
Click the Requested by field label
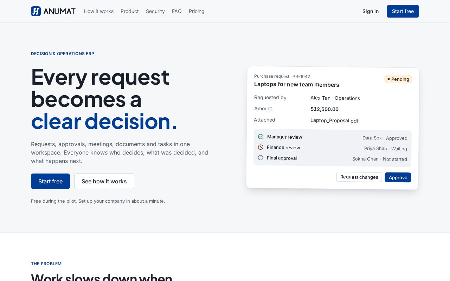[270, 97]
